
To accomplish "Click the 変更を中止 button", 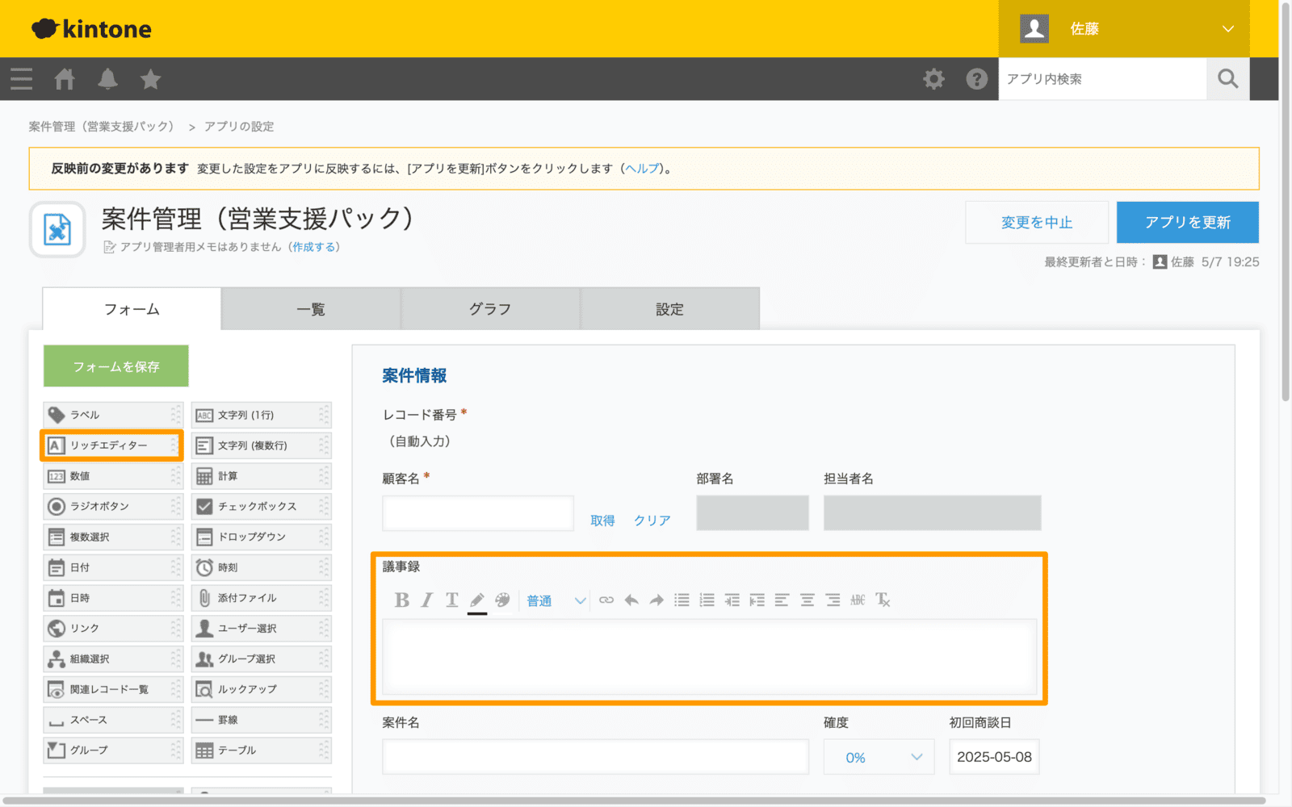I will (x=1037, y=222).
